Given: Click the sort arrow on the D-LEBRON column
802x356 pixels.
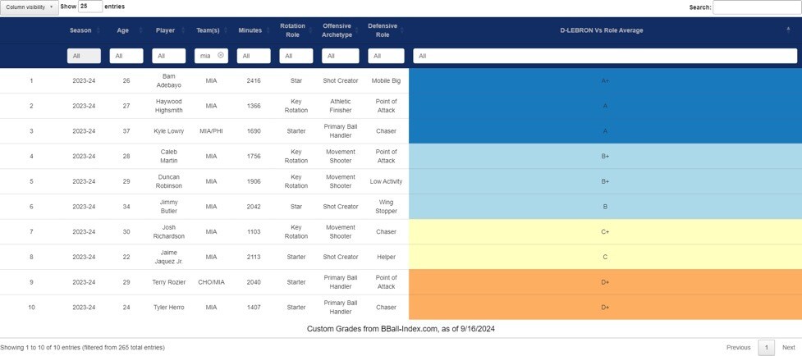Looking at the screenshot, I should (788, 29).
